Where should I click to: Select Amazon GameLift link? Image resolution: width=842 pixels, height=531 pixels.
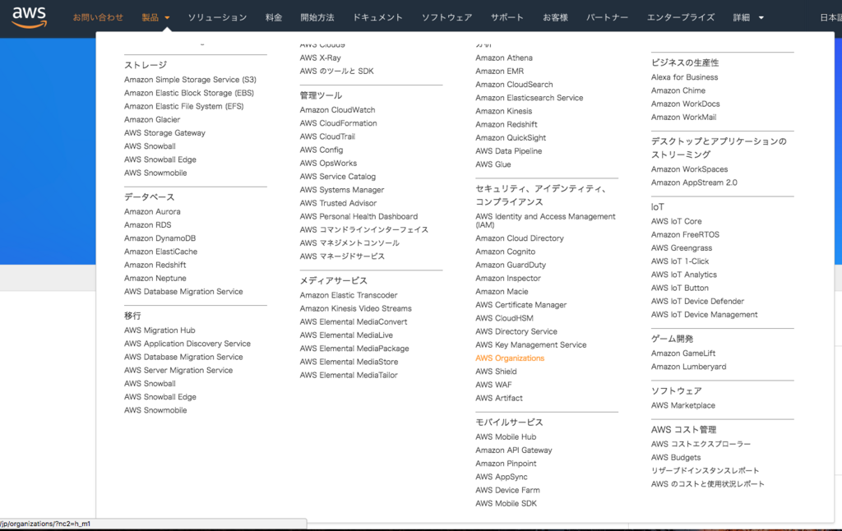click(683, 353)
